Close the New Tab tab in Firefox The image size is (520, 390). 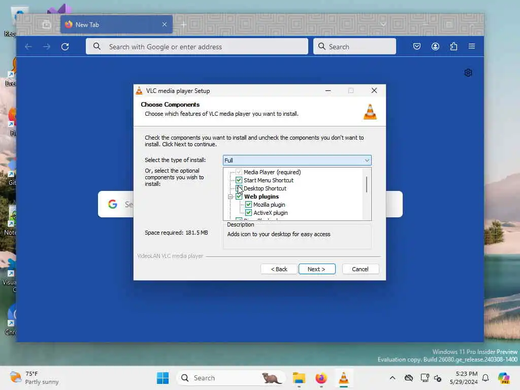pos(165,24)
